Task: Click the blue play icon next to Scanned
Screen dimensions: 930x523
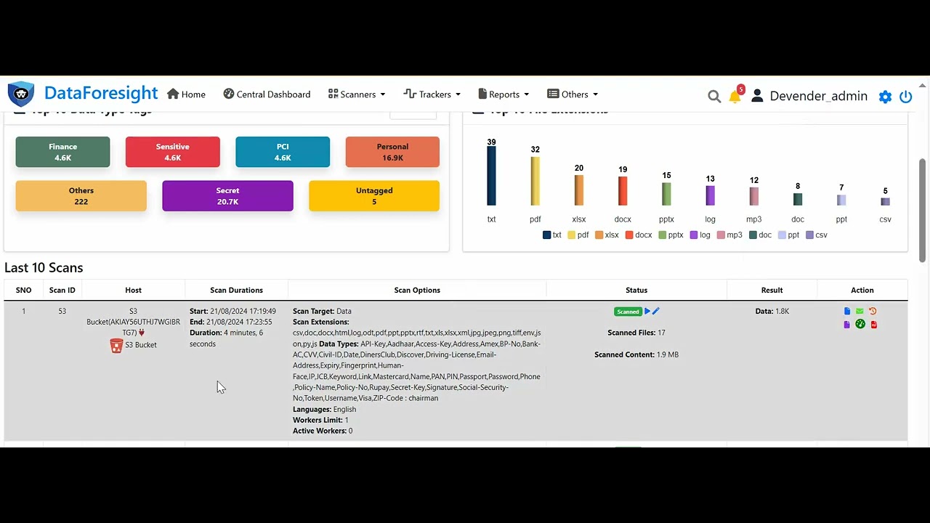Action: (x=647, y=311)
